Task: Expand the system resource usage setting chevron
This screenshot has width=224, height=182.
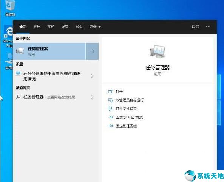Action: tap(92, 76)
